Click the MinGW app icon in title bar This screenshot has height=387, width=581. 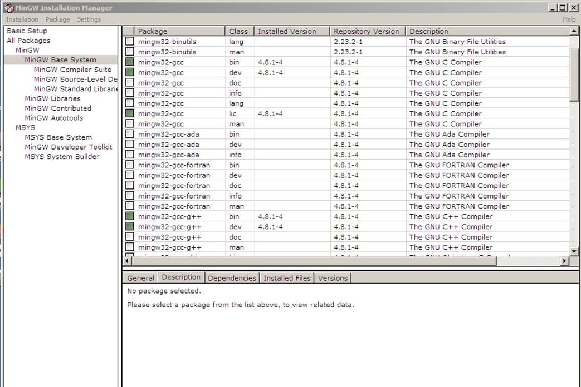tap(8, 8)
